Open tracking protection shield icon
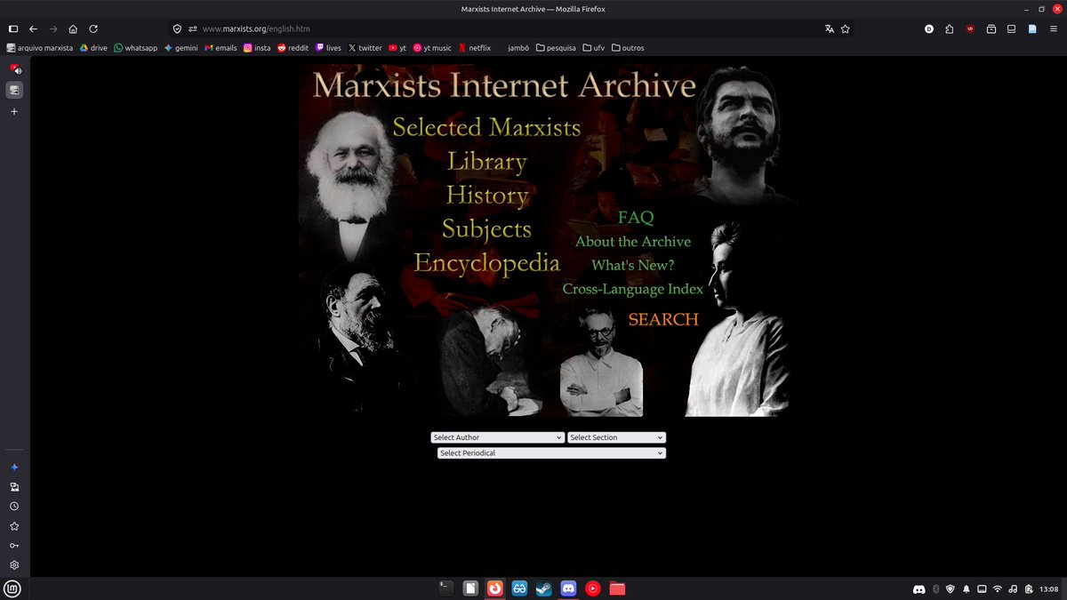The width and height of the screenshot is (1067, 600). click(177, 28)
